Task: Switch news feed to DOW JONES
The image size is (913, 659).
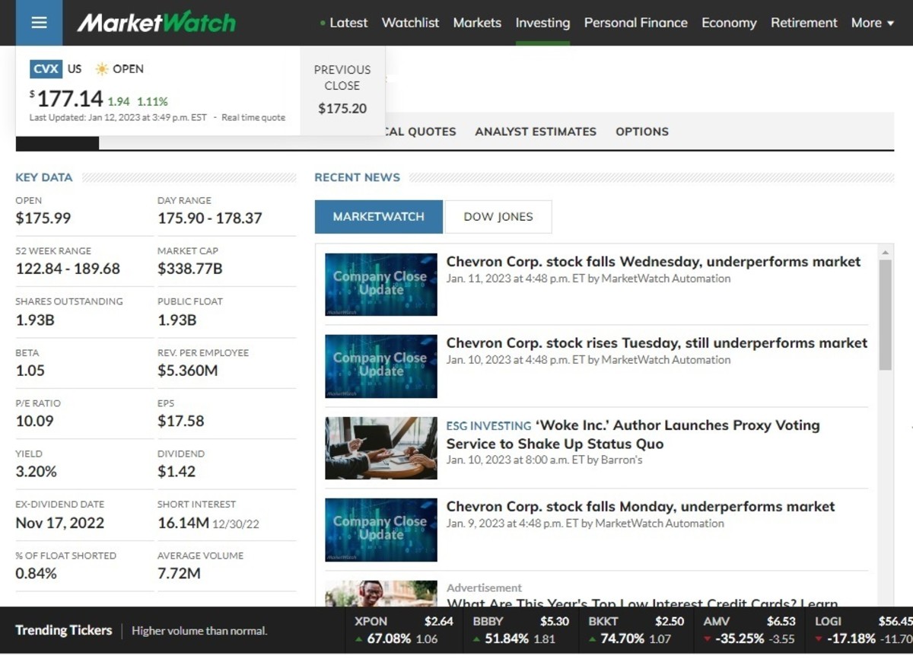Action: 498,216
